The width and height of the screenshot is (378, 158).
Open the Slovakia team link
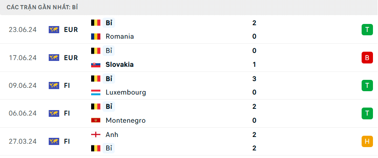click(120, 65)
